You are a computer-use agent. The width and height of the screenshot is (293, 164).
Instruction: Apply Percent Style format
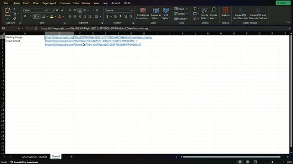click(x=115, y=16)
